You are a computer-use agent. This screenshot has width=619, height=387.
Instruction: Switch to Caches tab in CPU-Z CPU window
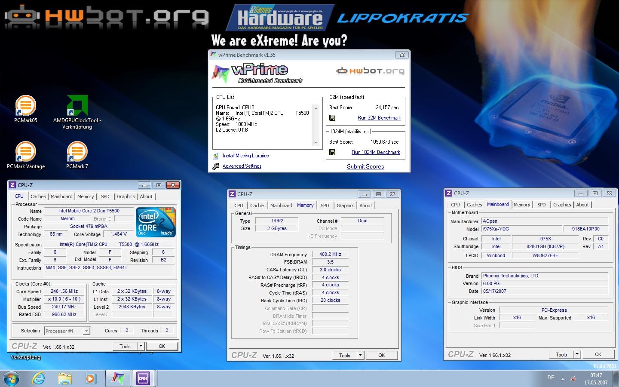click(x=38, y=197)
